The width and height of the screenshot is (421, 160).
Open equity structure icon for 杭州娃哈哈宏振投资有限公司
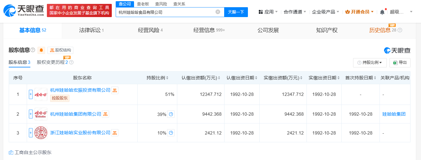[x=115, y=90]
